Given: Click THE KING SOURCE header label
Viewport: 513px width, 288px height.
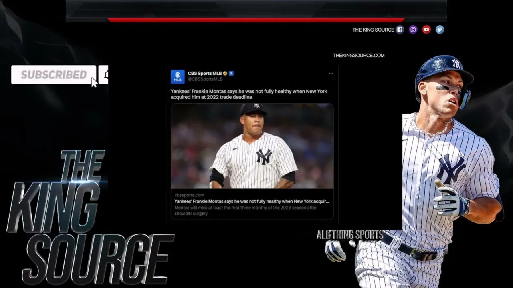Looking at the screenshot, I should click(373, 30).
